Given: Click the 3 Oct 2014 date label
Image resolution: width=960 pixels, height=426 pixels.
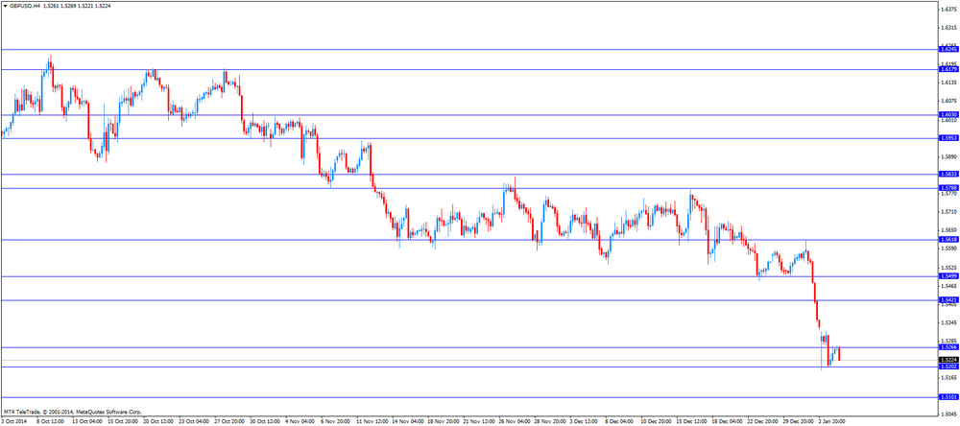Looking at the screenshot, I should (13, 422).
